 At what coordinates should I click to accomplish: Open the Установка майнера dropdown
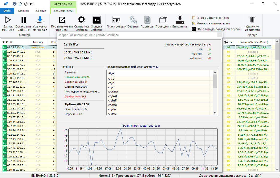tap(40, 24)
